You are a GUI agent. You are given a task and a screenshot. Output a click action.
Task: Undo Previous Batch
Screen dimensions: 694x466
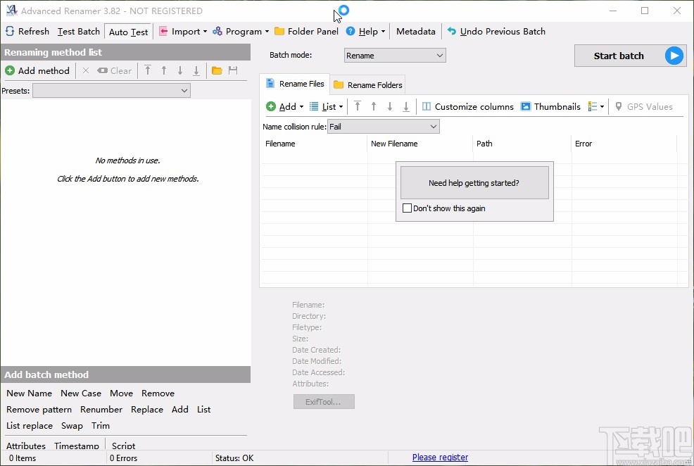click(x=496, y=32)
